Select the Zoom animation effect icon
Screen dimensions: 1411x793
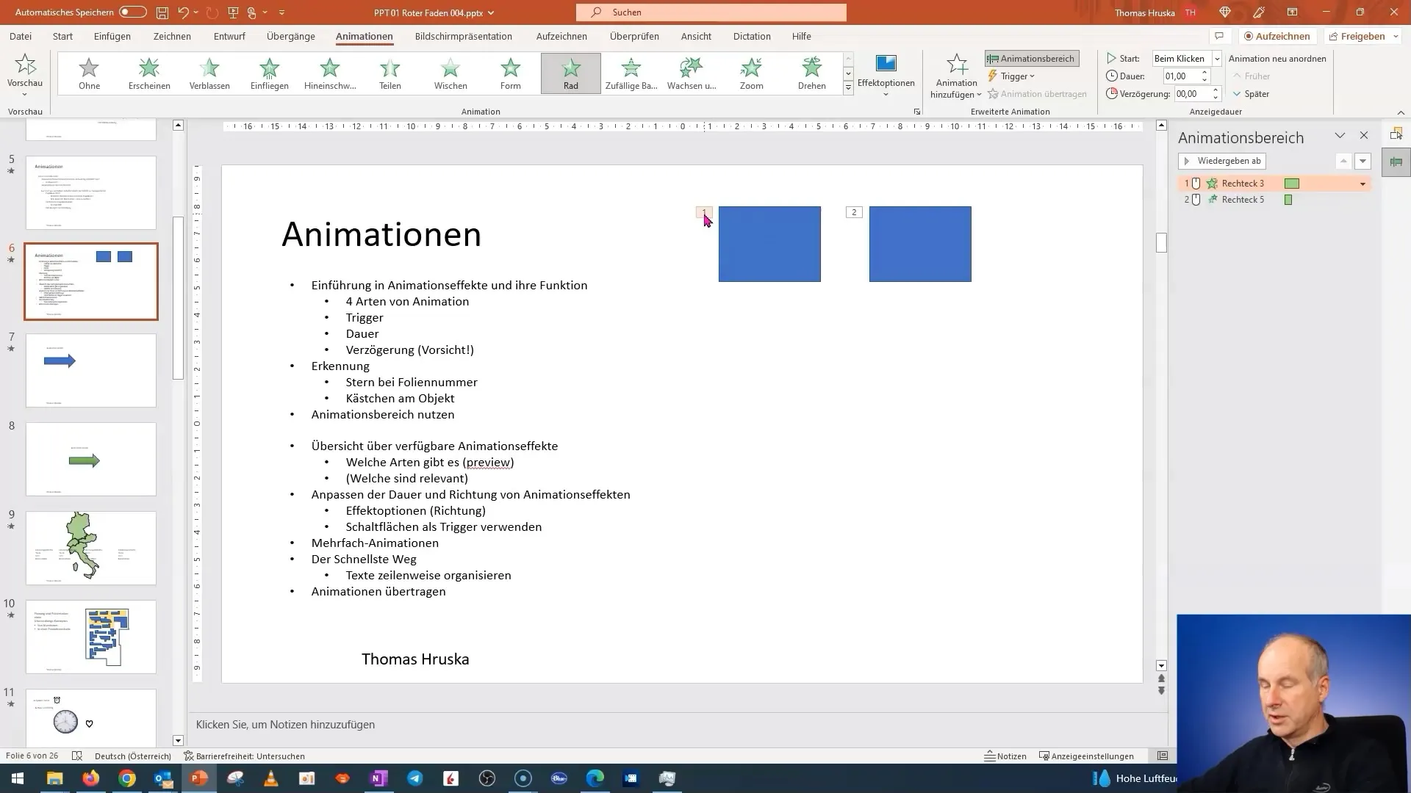[x=752, y=73]
